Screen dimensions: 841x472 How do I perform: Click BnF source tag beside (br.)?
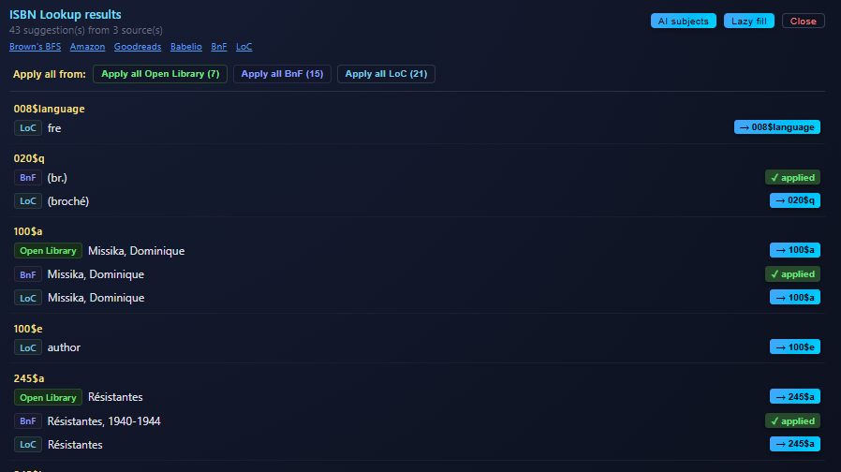coord(28,178)
